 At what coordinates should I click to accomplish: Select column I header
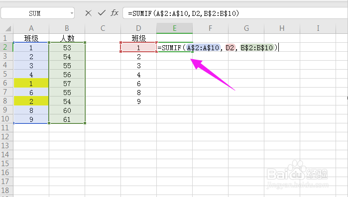[318, 28]
